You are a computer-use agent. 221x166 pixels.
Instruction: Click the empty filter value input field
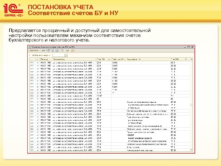59,55
